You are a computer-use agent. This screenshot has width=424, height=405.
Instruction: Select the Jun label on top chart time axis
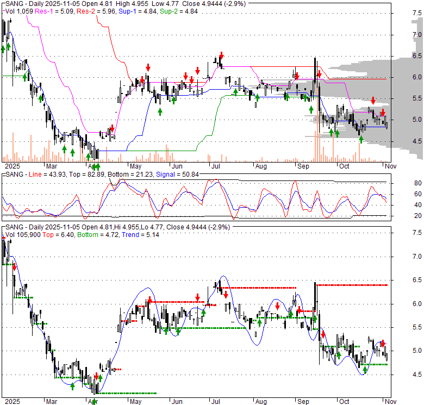(177, 166)
